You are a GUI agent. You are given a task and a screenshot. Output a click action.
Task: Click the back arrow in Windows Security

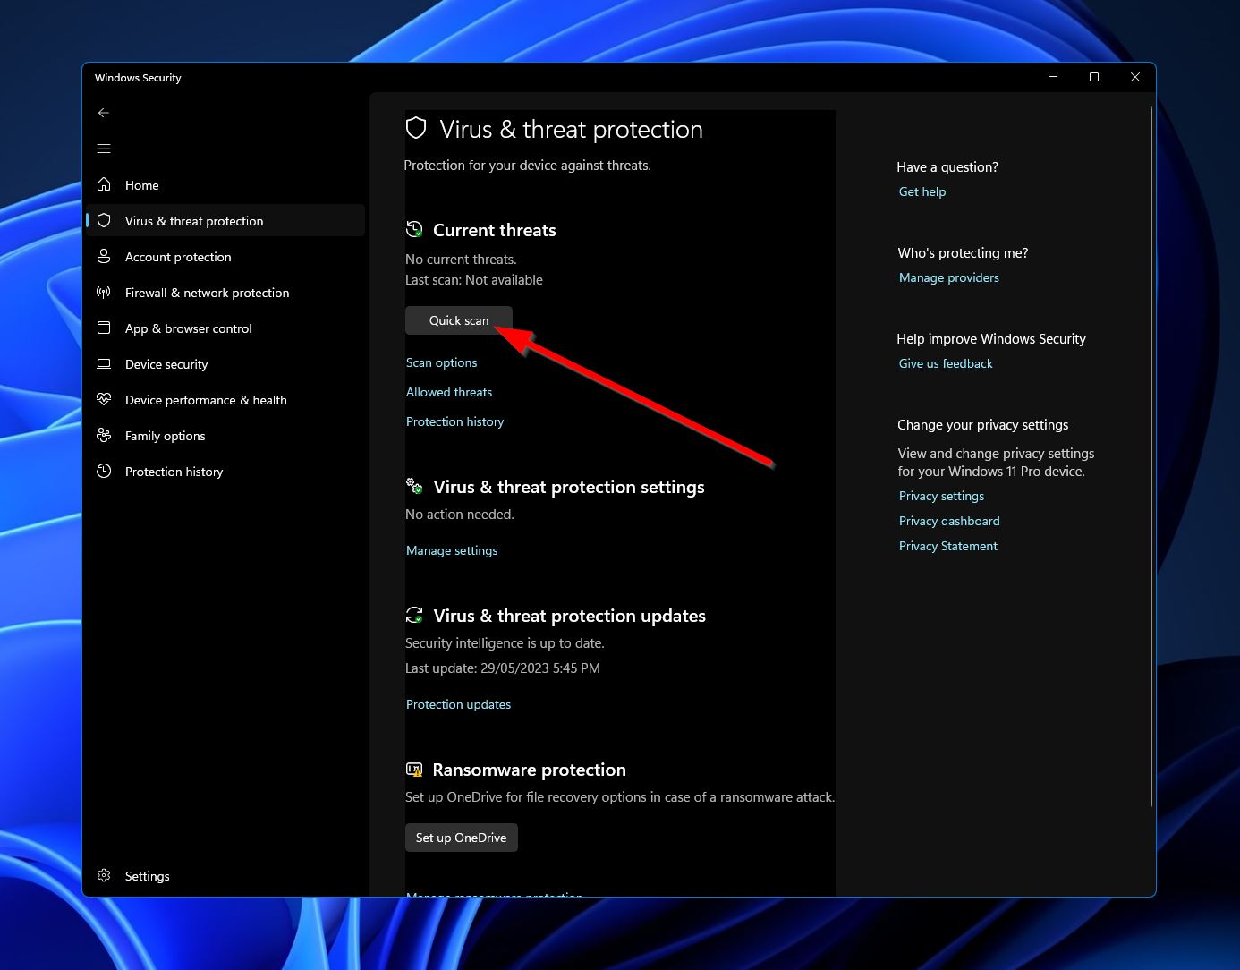pos(104,113)
